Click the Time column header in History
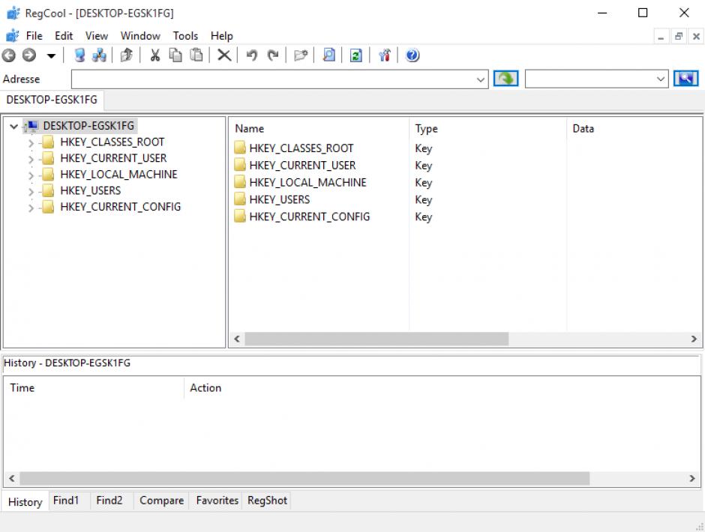 [x=94, y=388]
